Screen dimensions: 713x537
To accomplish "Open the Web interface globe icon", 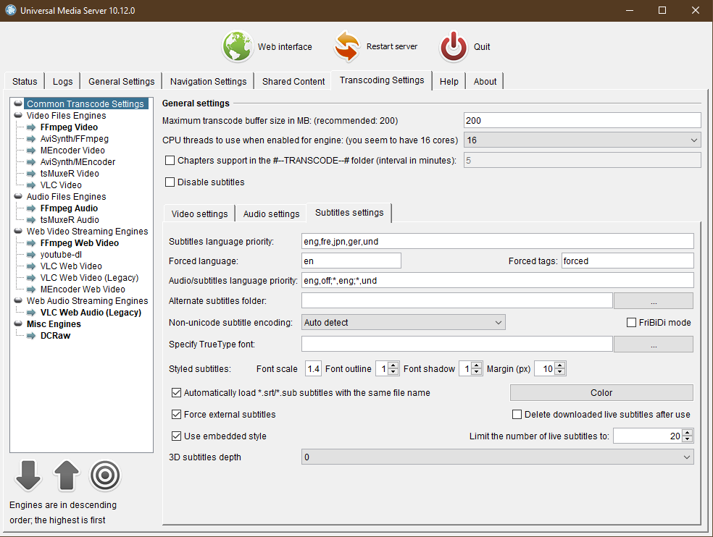I will click(x=237, y=46).
